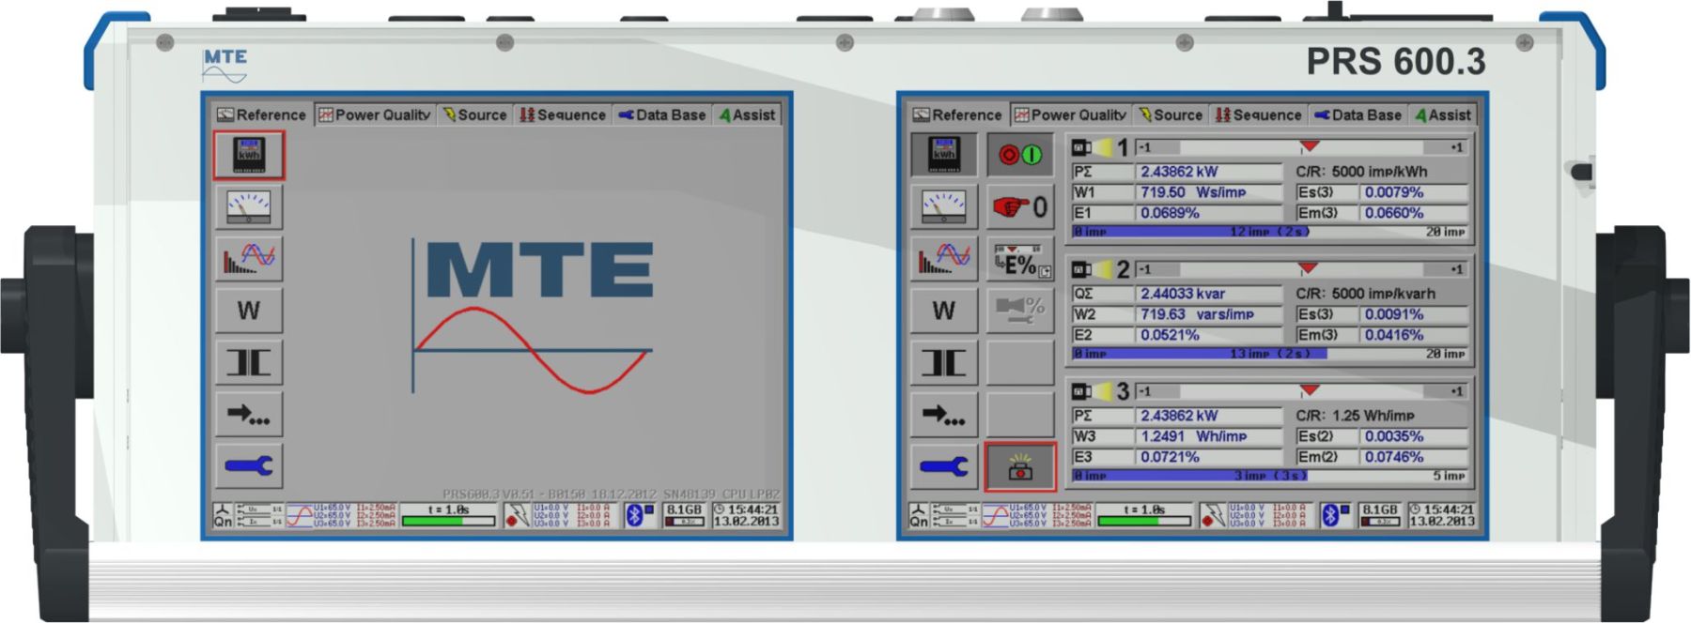
Task: Click the Bluetooth icon on left status bar
Action: [x=639, y=515]
